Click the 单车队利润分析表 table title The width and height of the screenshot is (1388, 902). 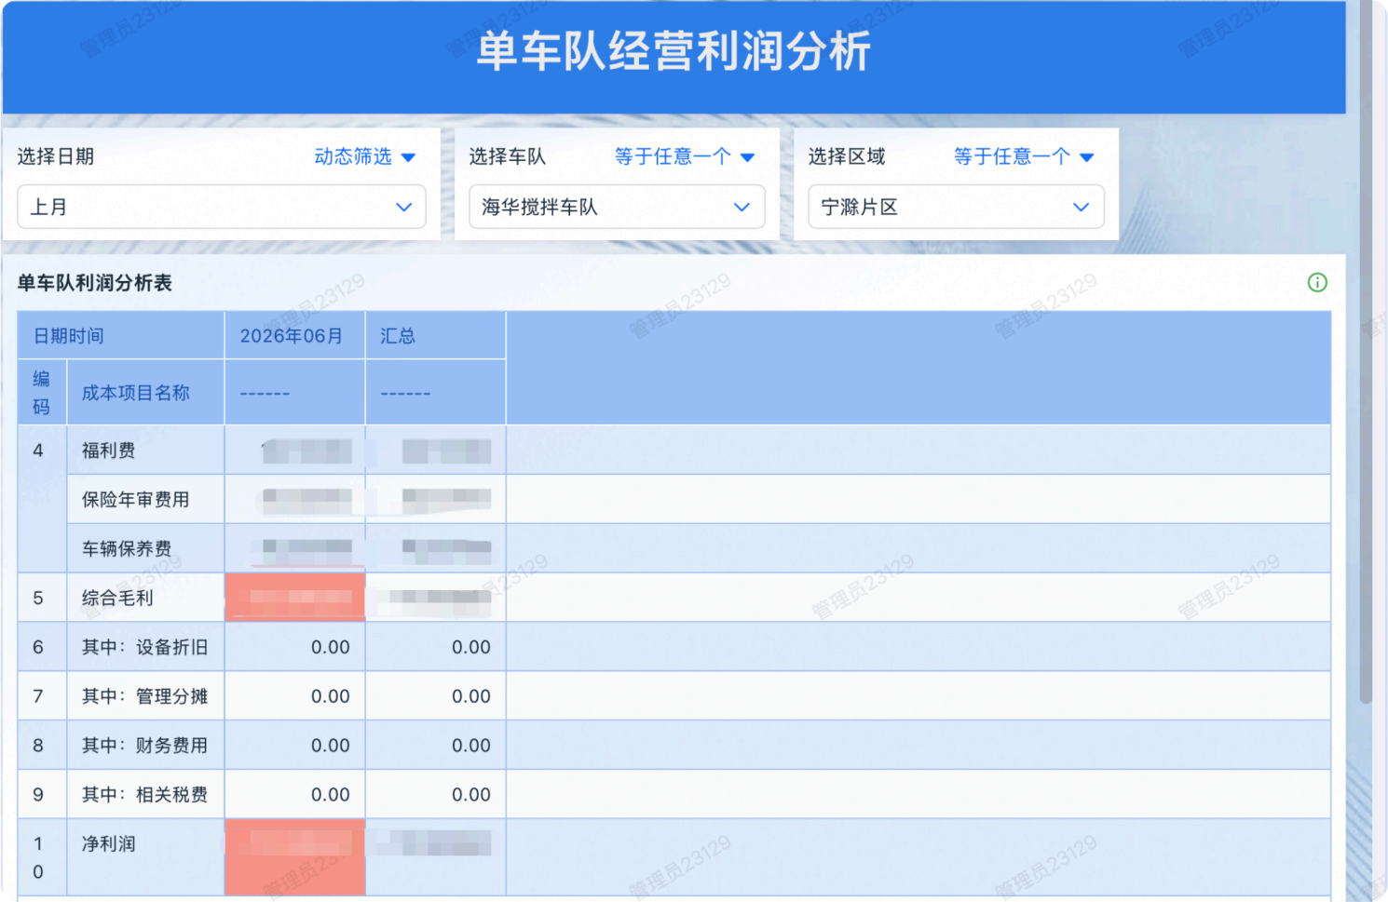95,283
